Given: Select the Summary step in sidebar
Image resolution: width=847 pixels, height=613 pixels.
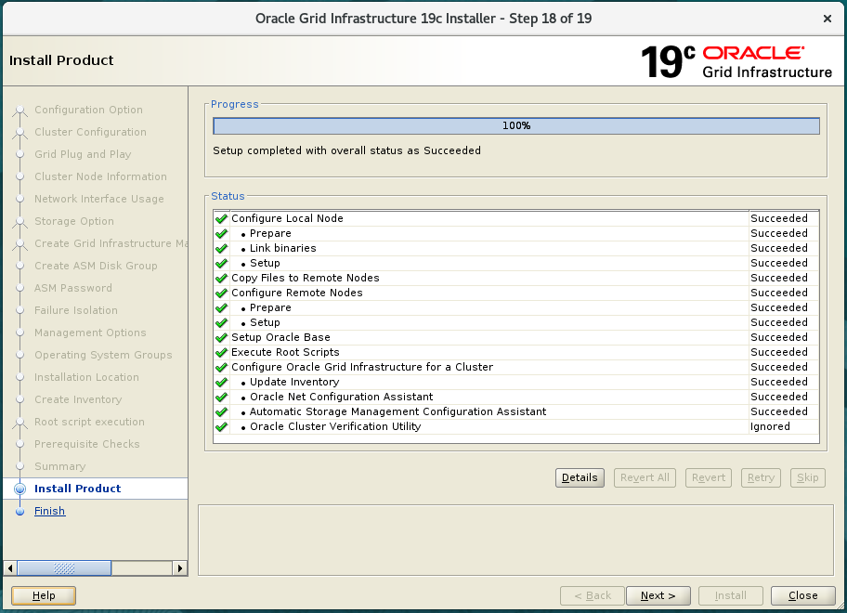Looking at the screenshot, I should (60, 466).
